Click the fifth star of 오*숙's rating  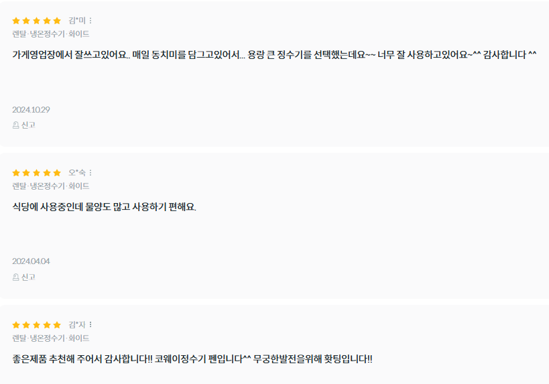point(57,173)
